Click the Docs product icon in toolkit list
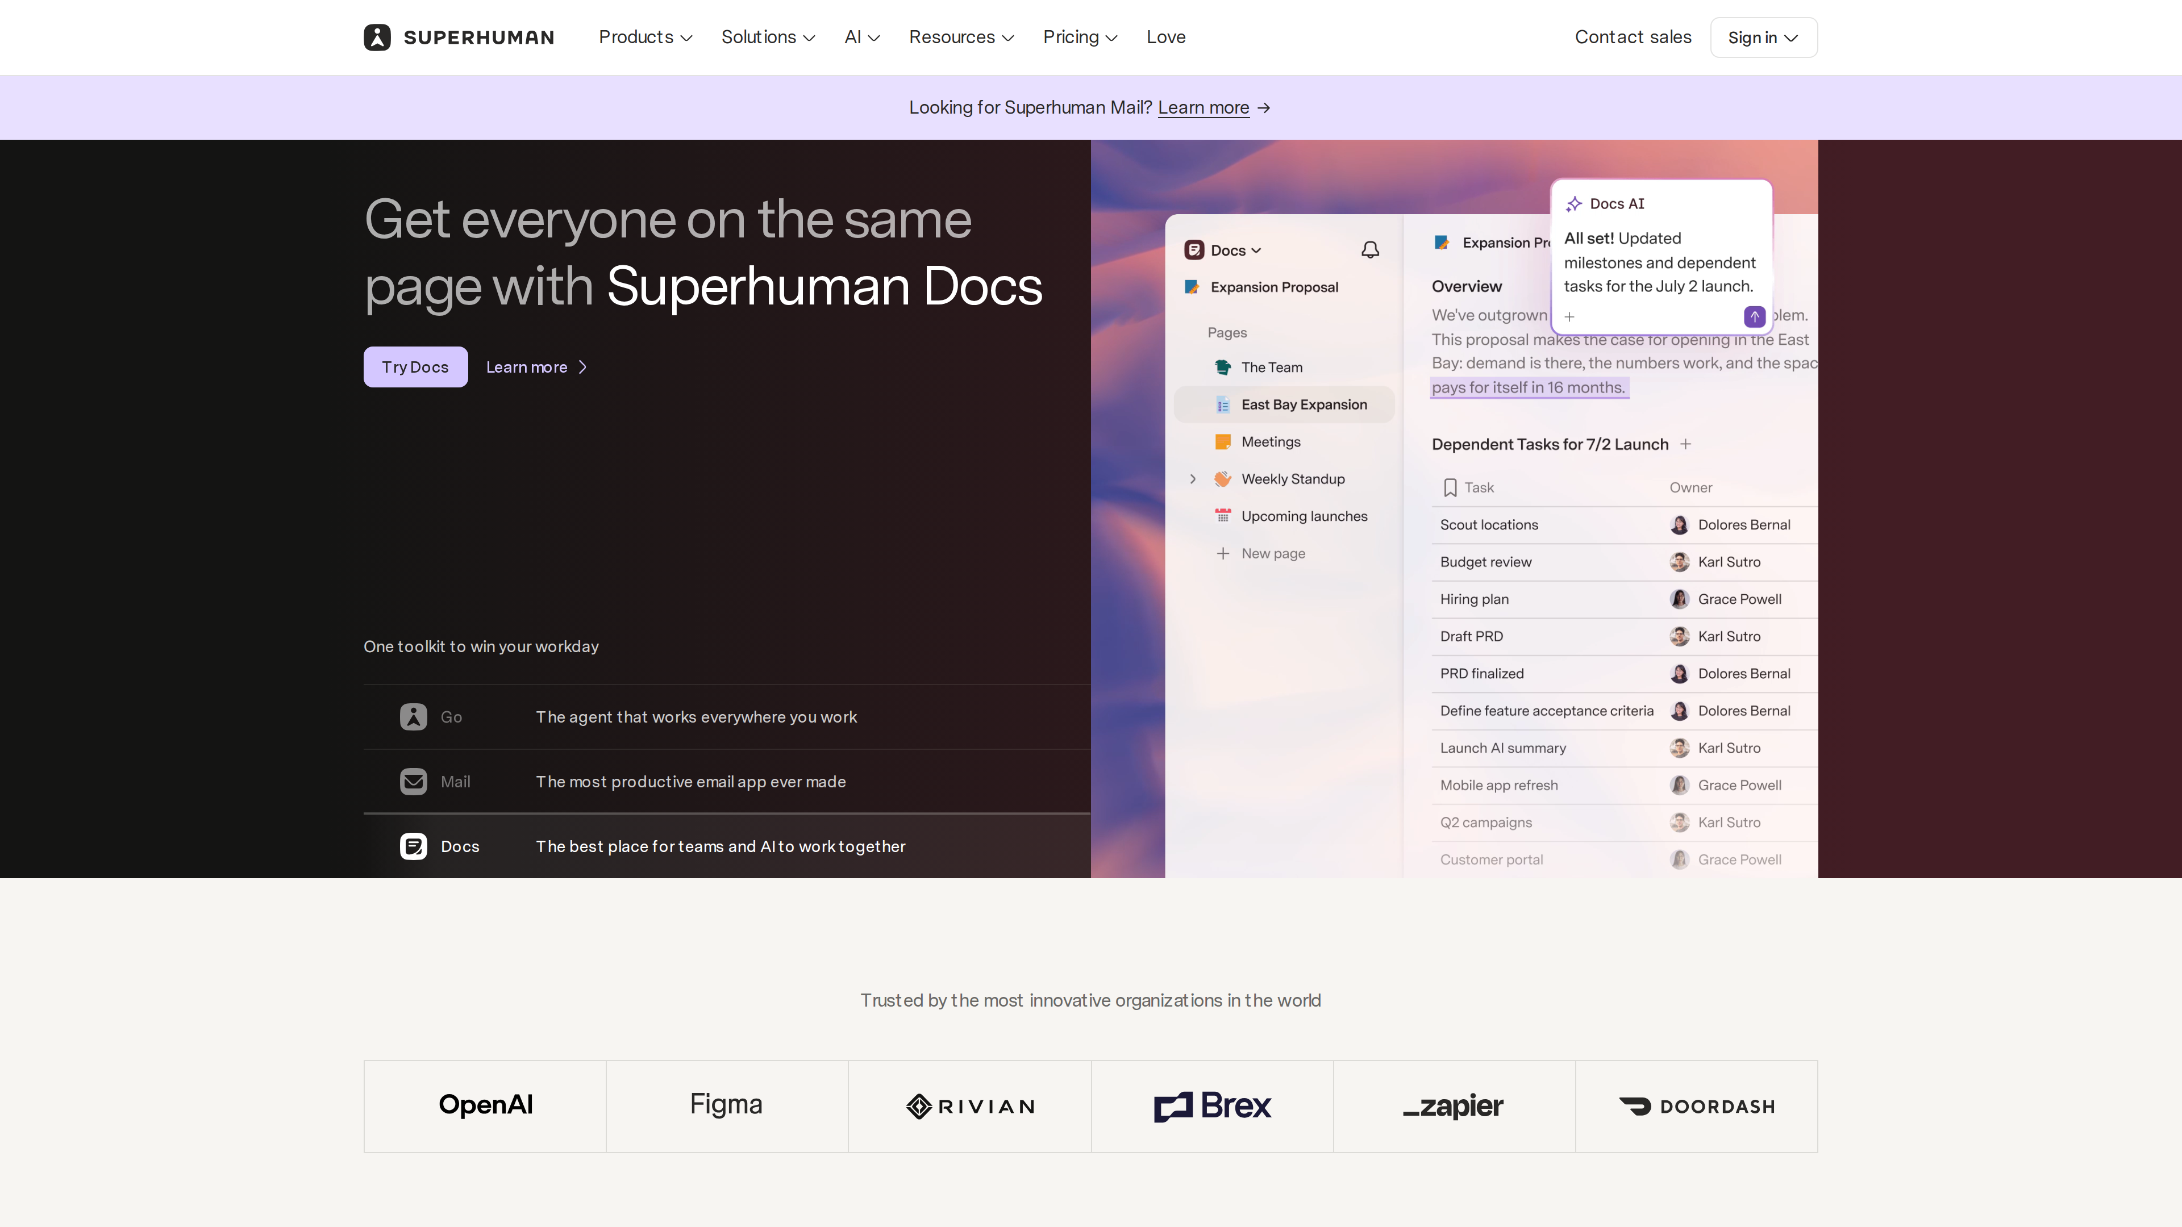 (413, 846)
